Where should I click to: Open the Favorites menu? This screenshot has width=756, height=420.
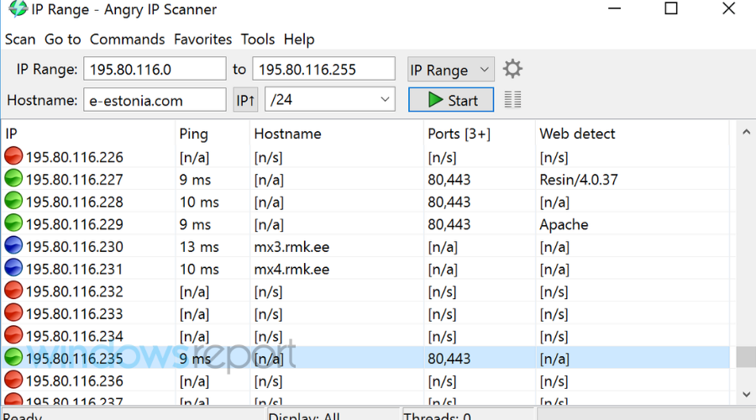click(202, 39)
